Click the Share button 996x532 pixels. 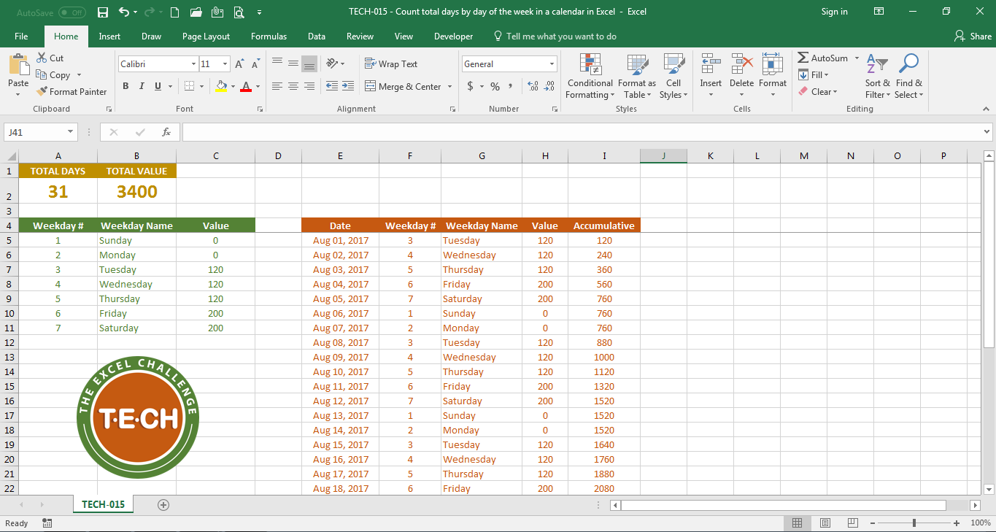pyautogui.click(x=973, y=36)
